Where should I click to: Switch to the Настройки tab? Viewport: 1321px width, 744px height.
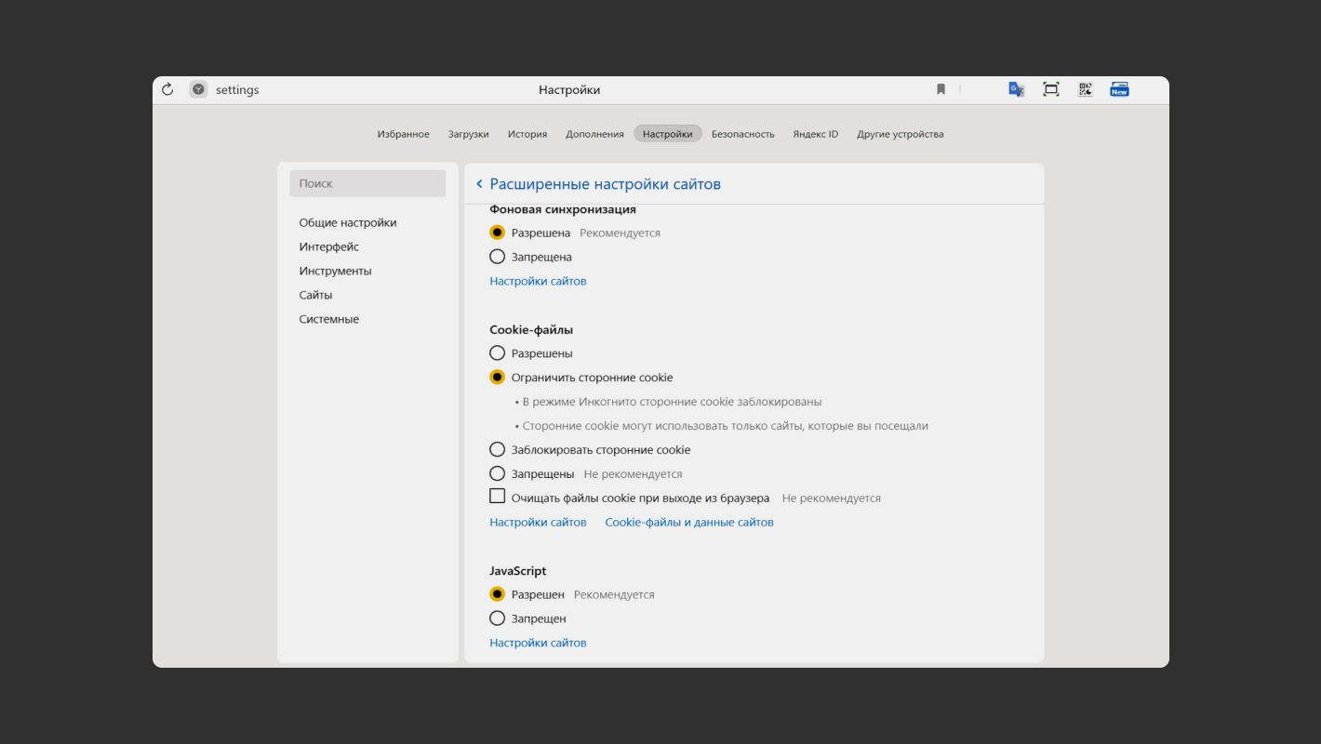(x=668, y=134)
